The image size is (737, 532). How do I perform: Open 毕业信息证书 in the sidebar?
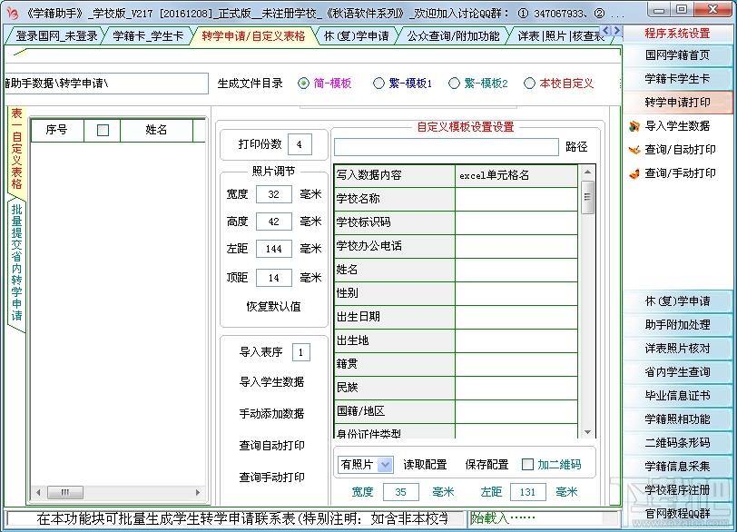(677, 395)
